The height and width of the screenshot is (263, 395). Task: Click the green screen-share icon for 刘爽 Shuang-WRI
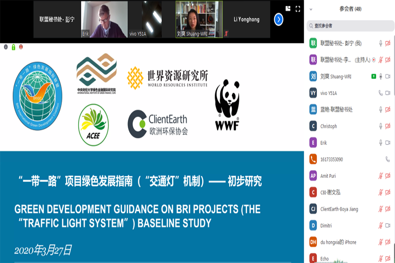click(x=373, y=76)
